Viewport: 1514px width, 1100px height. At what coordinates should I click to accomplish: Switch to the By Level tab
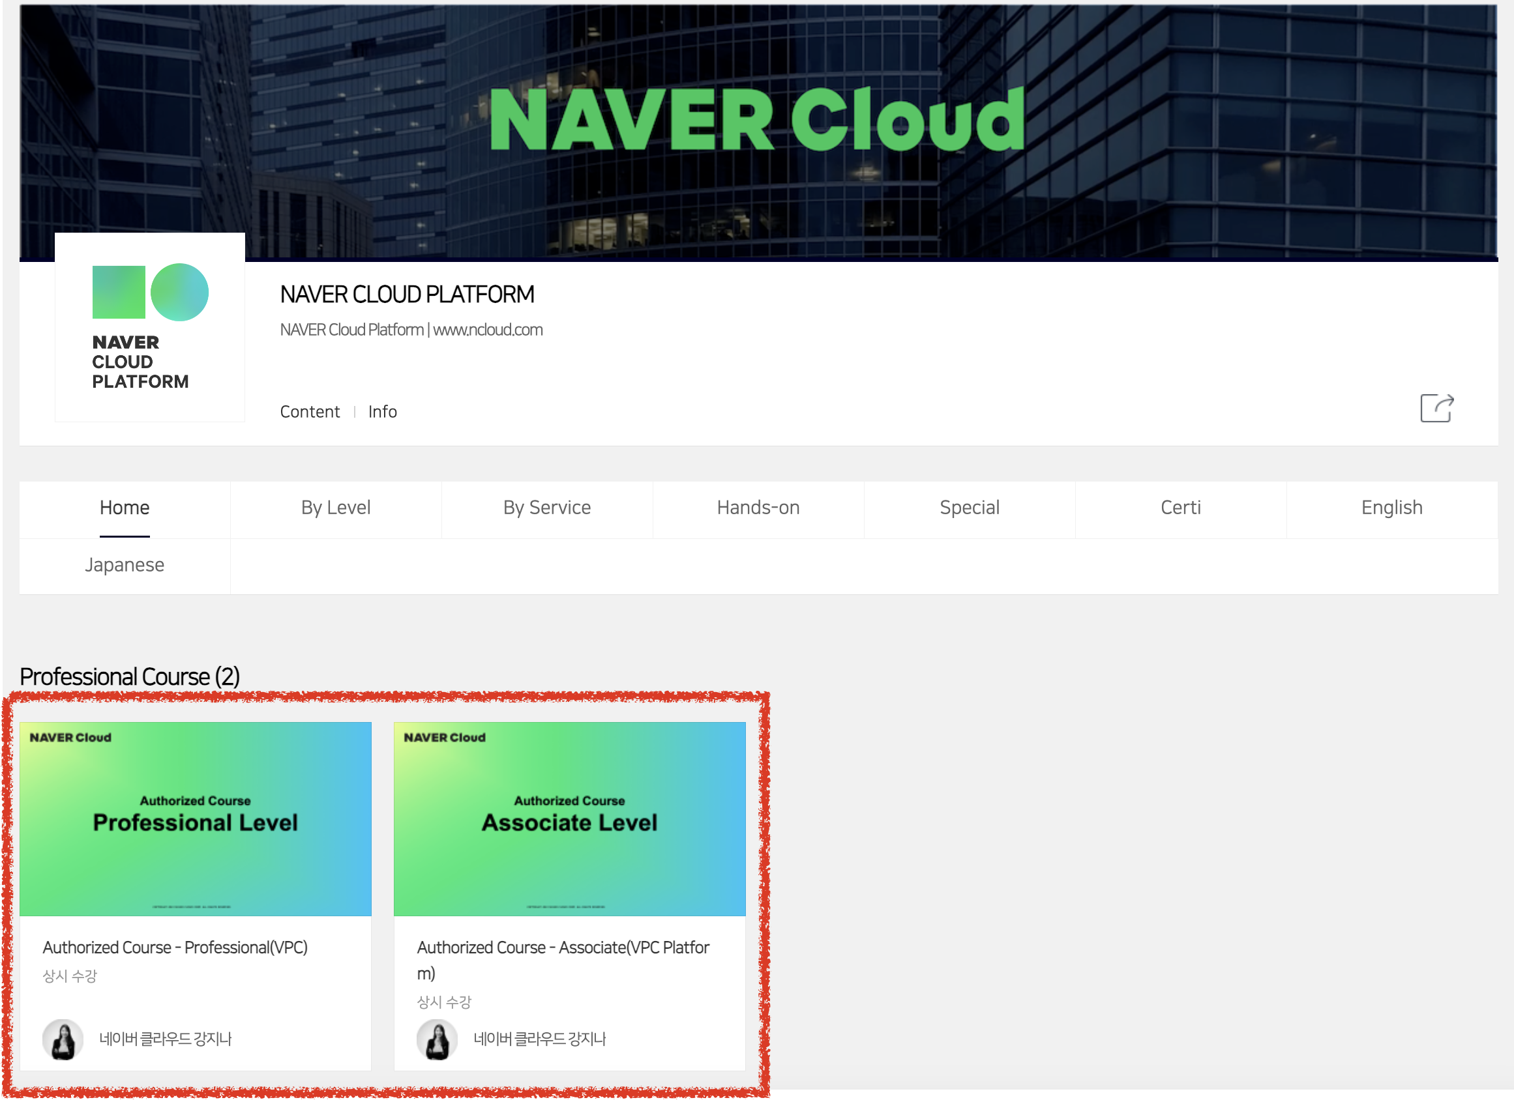[x=336, y=508]
